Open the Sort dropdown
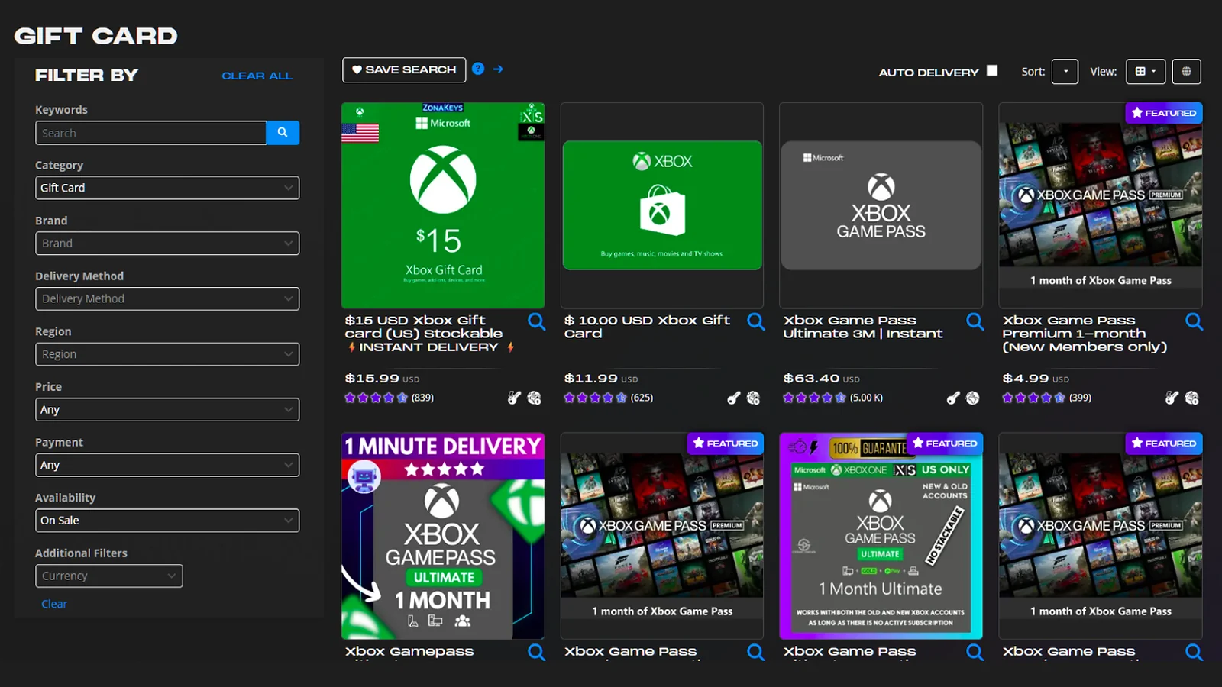 click(1065, 72)
